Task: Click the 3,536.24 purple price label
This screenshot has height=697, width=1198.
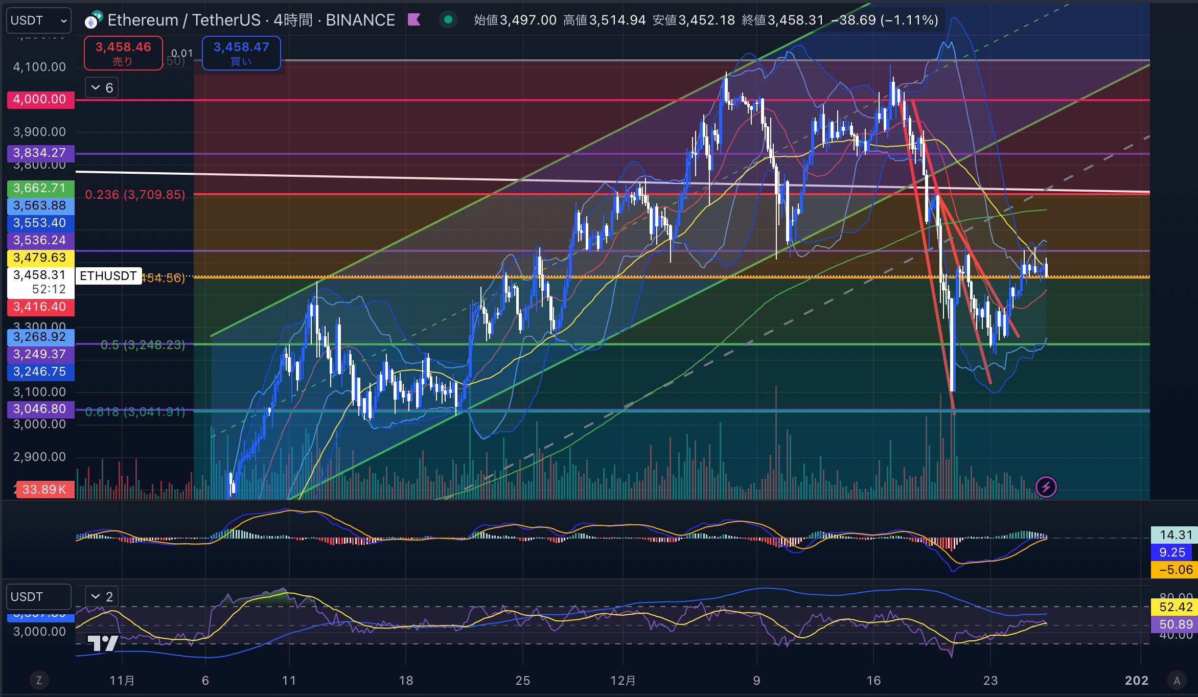Action: (x=40, y=241)
